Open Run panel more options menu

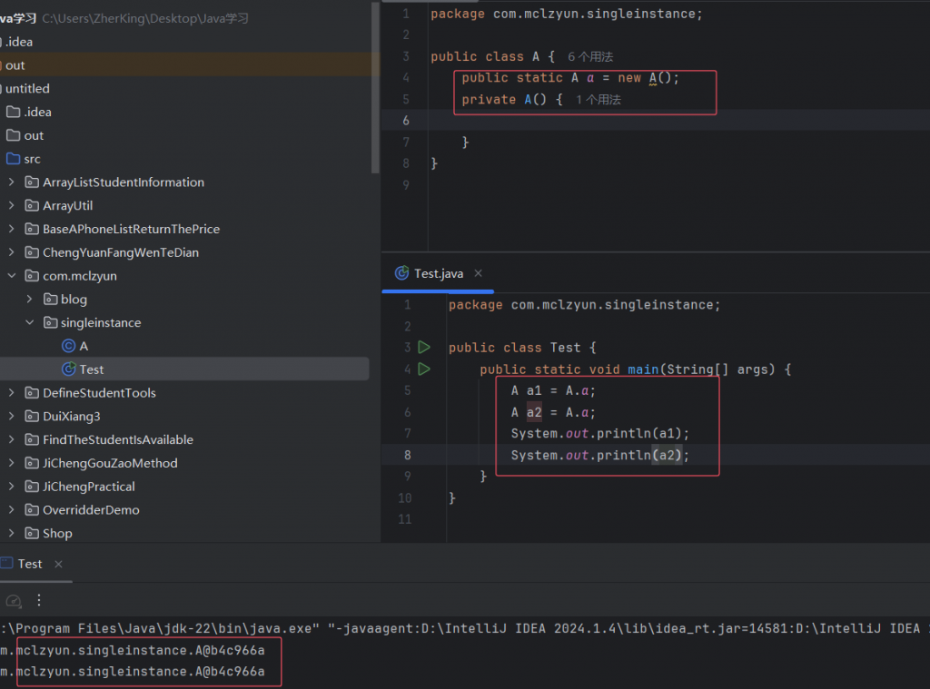[x=38, y=600]
